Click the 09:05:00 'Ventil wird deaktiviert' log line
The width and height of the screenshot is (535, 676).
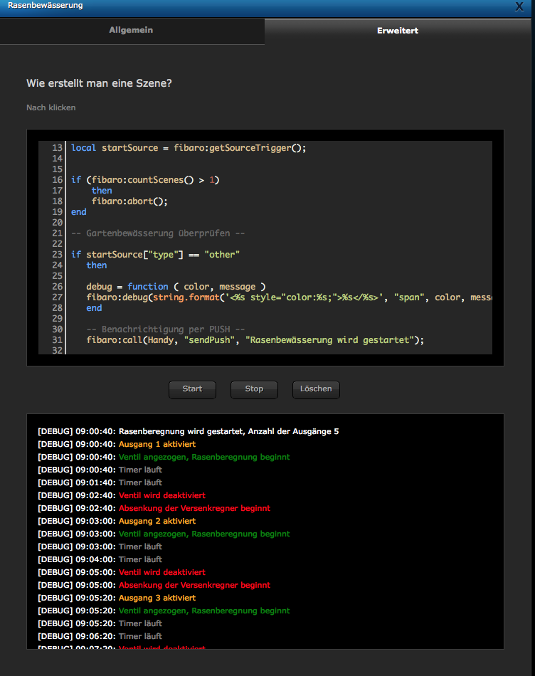(122, 572)
